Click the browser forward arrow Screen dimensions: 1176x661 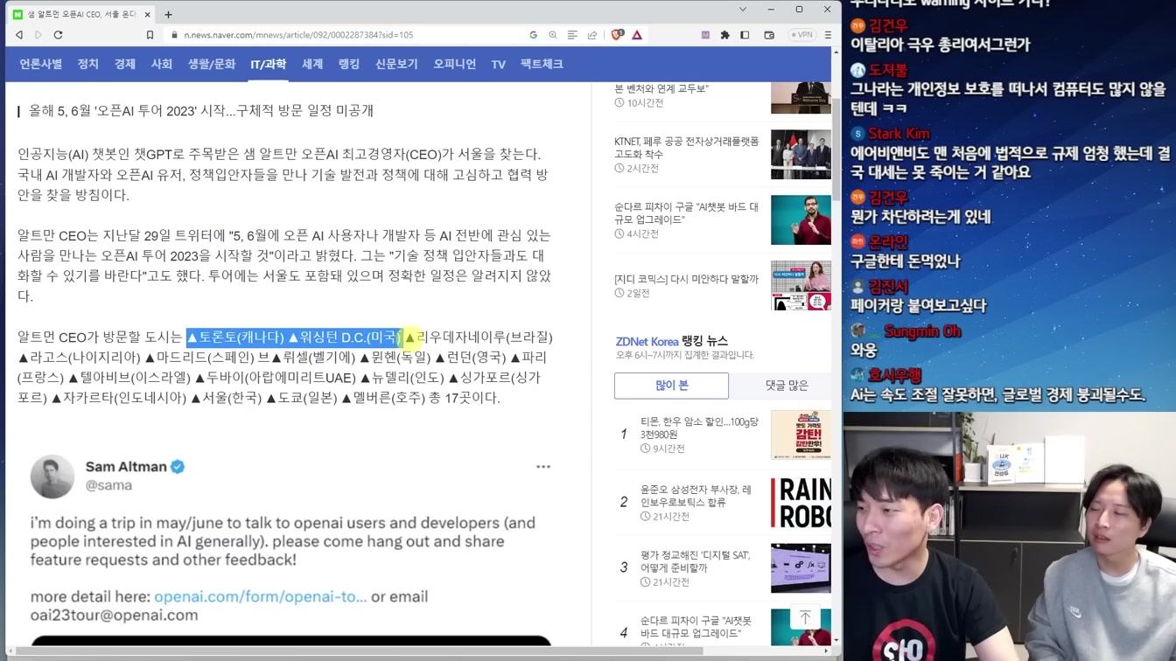tap(38, 35)
